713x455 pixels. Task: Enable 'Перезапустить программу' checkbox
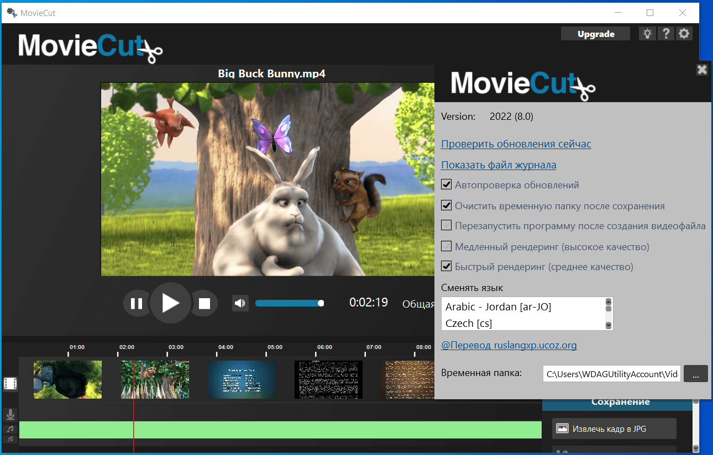point(447,226)
